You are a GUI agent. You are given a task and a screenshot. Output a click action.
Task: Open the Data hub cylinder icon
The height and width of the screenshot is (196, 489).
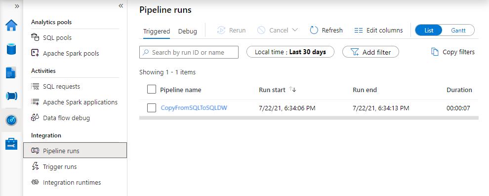click(x=11, y=49)
